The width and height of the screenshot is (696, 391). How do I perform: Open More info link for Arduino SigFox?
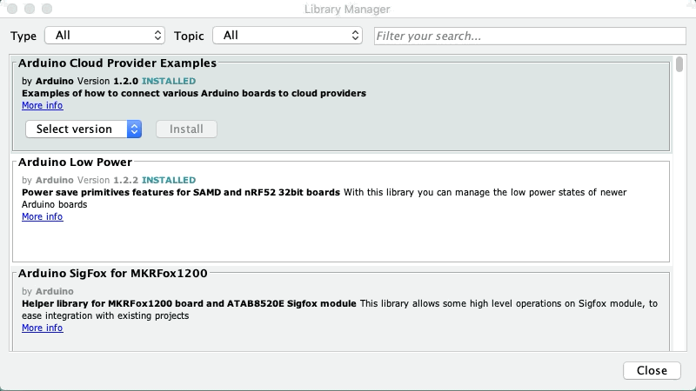pos(42,328)
